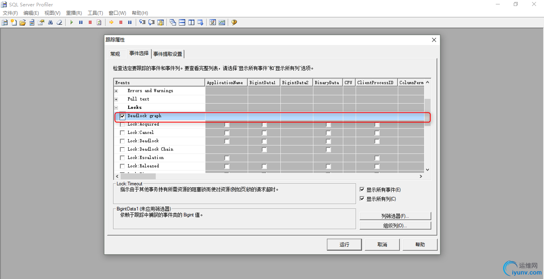Check the Lock:Released event checkbox
This screenshot has width=544, height=279.
click(122, 166)
